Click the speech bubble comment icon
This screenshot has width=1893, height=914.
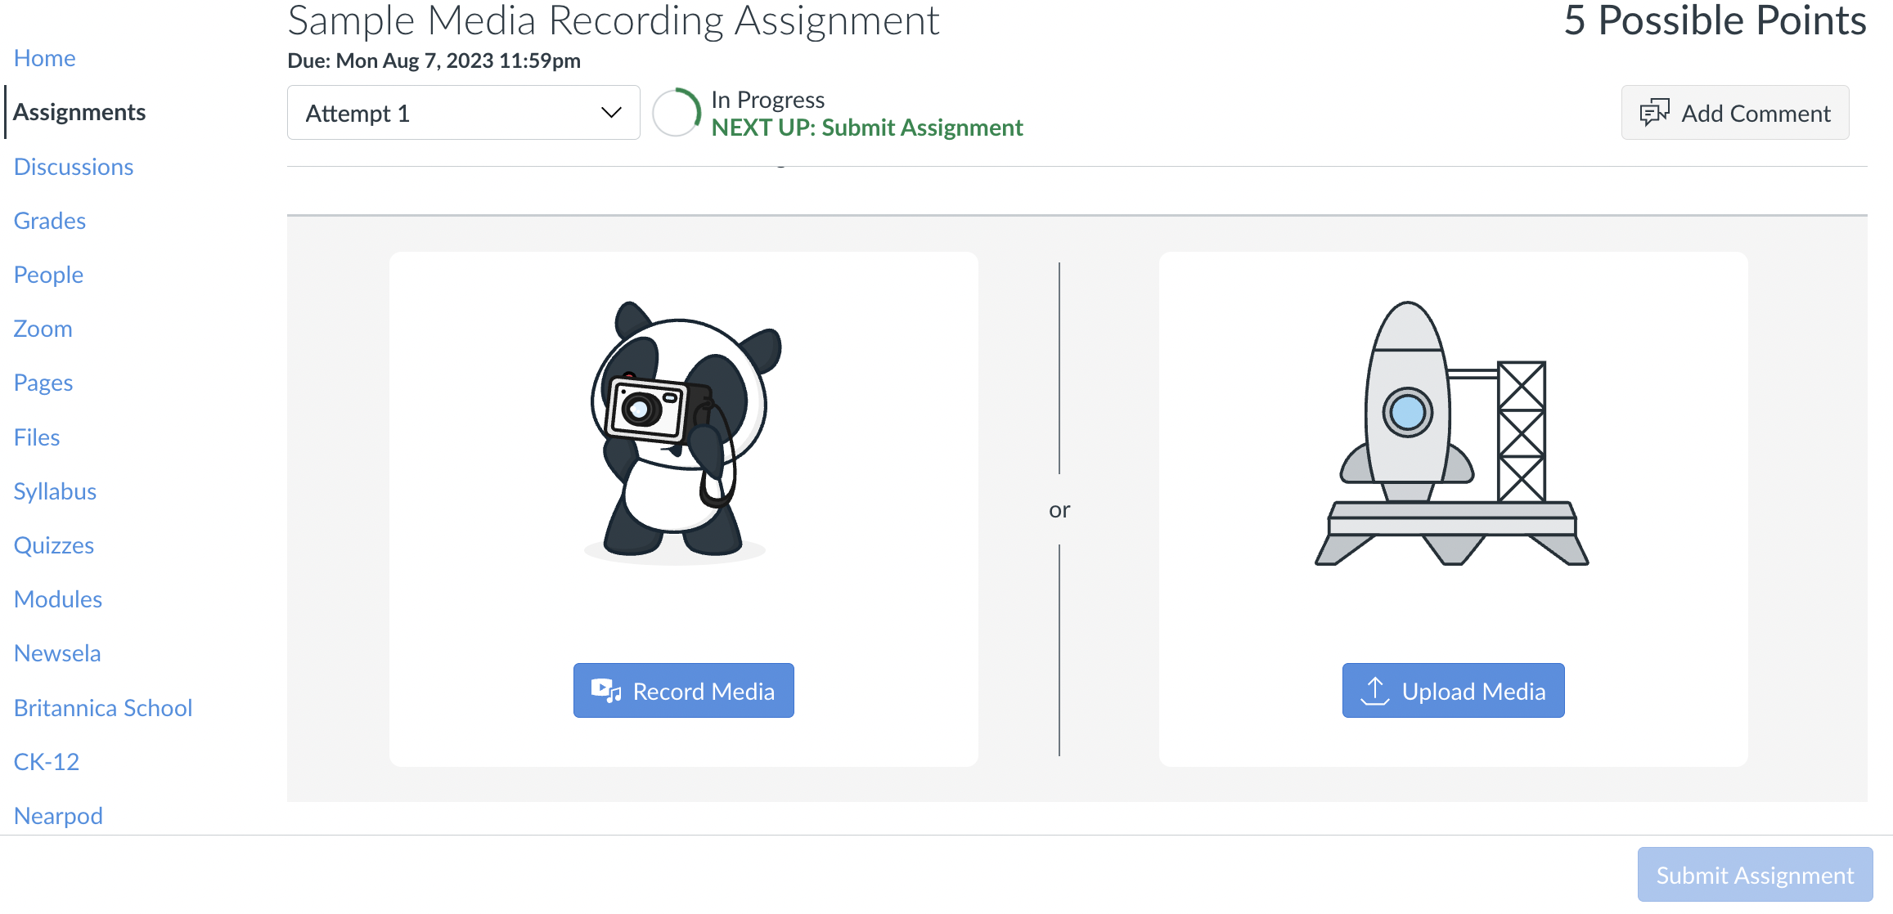click(1654, 113)
